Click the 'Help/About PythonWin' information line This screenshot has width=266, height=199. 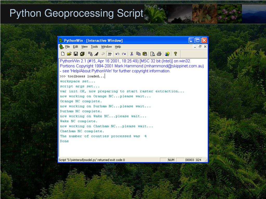115,71
